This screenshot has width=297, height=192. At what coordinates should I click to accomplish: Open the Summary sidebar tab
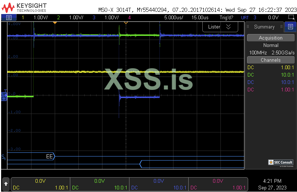click(x=264, y=27)
